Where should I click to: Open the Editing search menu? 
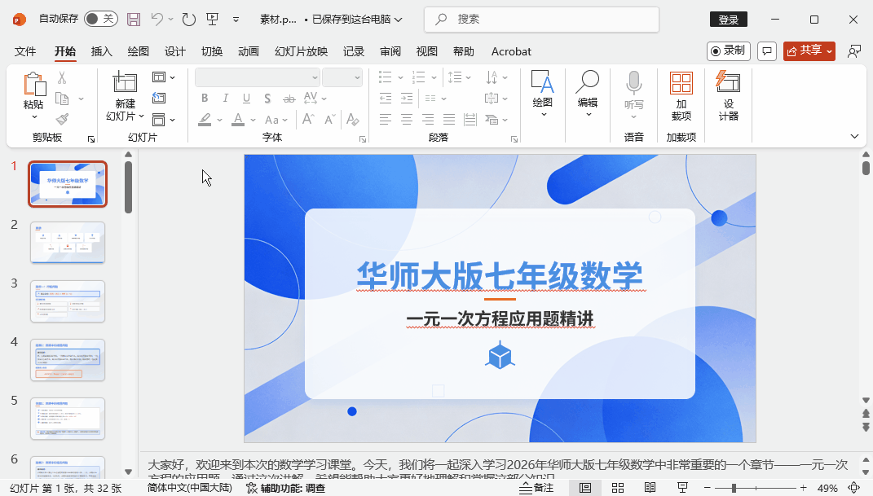tap(588, 94)
